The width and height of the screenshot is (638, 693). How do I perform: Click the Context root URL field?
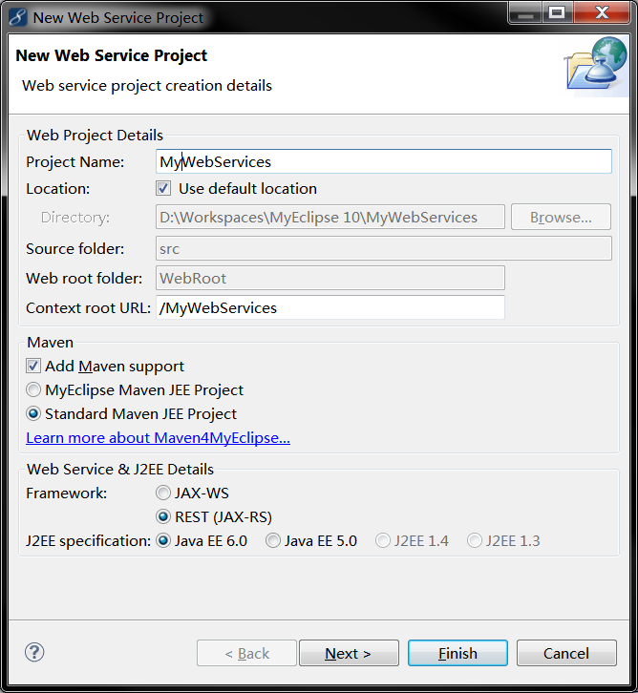[x=330, y=307]
